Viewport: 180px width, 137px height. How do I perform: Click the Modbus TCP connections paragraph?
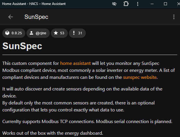point(88,121)
